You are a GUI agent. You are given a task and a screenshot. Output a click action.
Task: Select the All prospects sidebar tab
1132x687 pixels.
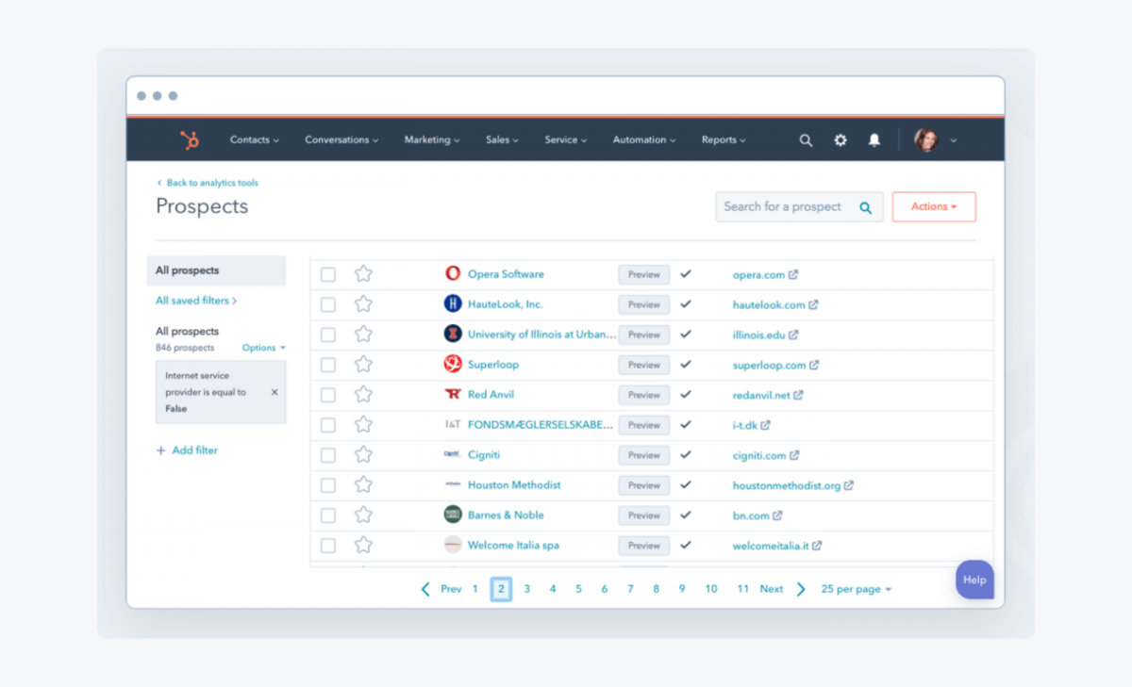coord(216,270)
